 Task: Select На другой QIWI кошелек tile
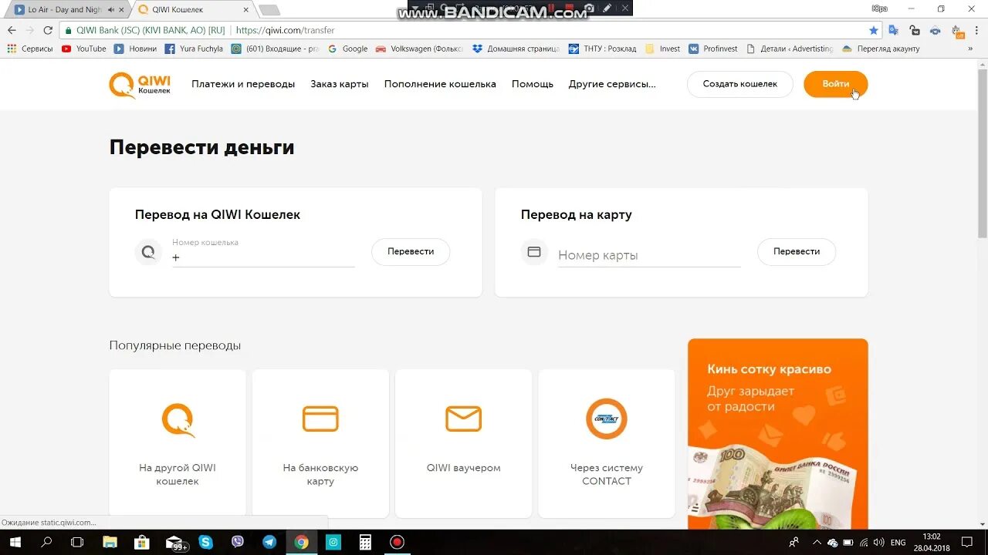(178, 443)
